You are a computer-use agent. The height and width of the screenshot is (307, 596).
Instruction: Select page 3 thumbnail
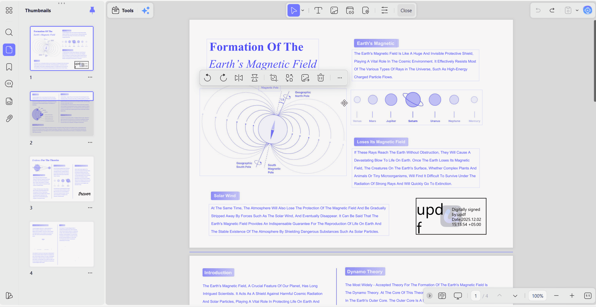[62, 179]
